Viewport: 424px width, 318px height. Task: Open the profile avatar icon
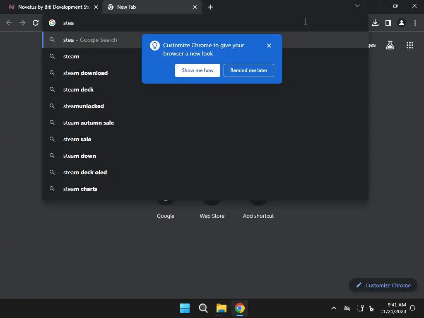tap(402, 23)
